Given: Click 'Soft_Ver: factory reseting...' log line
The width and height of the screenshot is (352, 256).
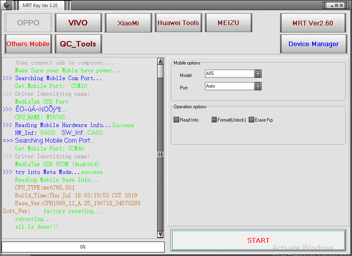Looking at the screenshot, I should point(52,211).
